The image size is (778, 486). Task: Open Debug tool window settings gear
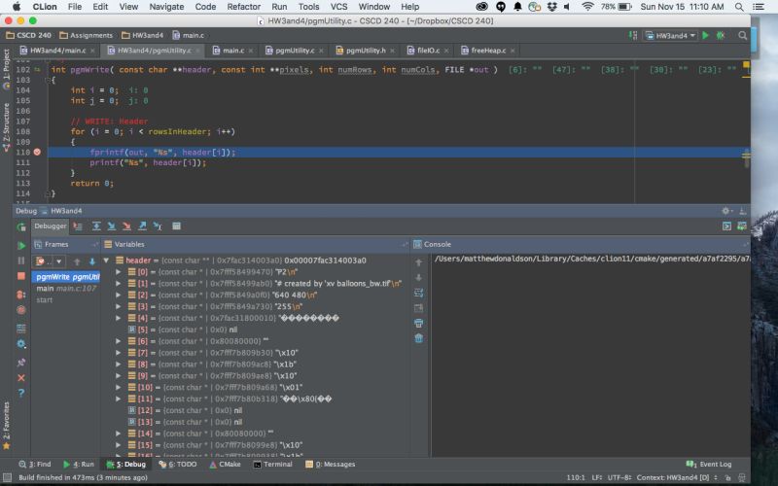point(725,211)
